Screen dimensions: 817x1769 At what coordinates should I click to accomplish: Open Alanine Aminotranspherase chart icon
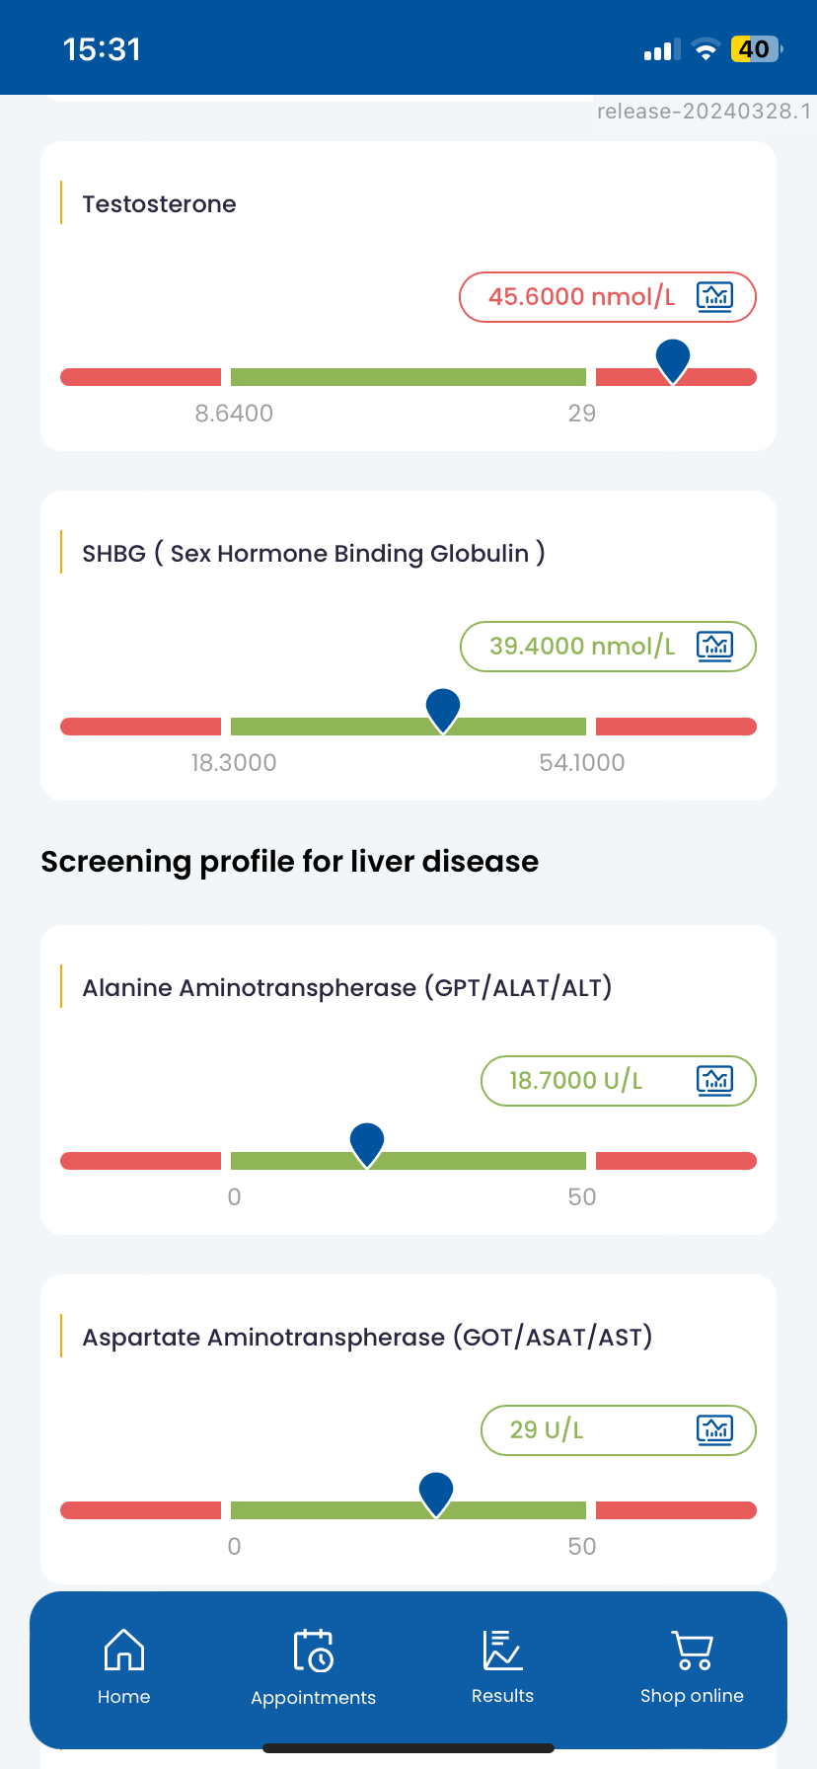[x=714, y=1080]
